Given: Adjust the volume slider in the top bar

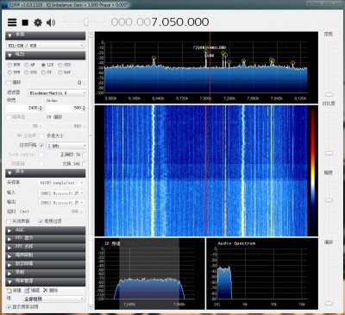Looking at the screenshot, I should [85, 22].
